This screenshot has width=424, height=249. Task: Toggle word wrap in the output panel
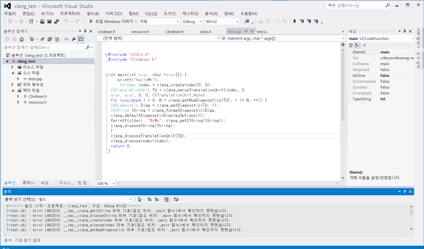[176, 199]
